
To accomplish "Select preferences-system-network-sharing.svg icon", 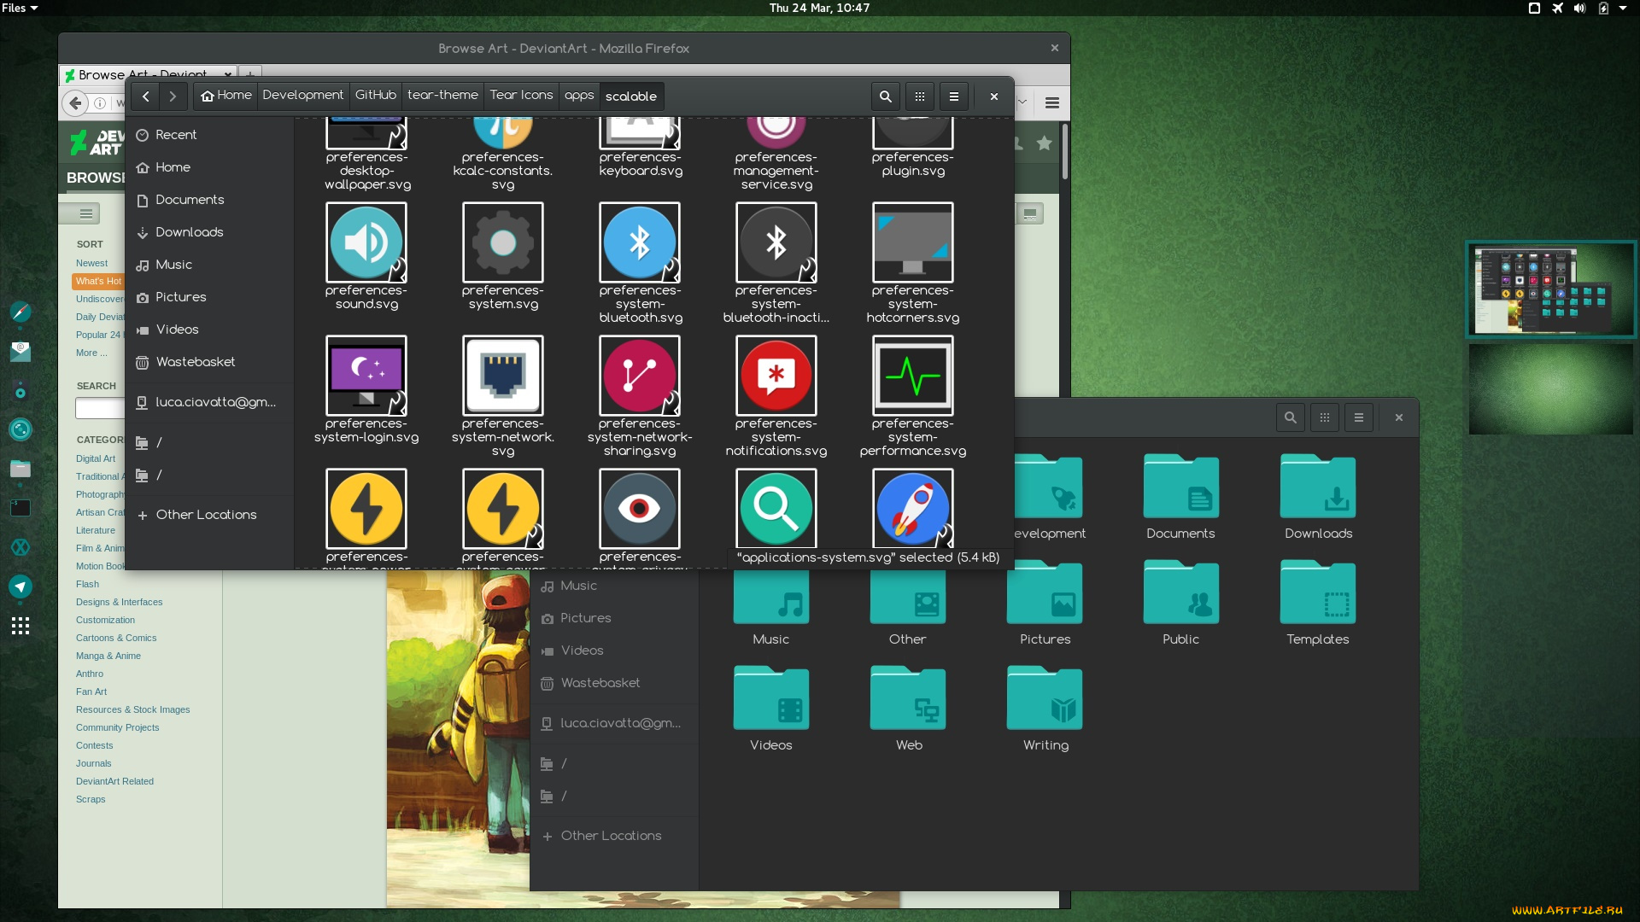I will (639, 376).
